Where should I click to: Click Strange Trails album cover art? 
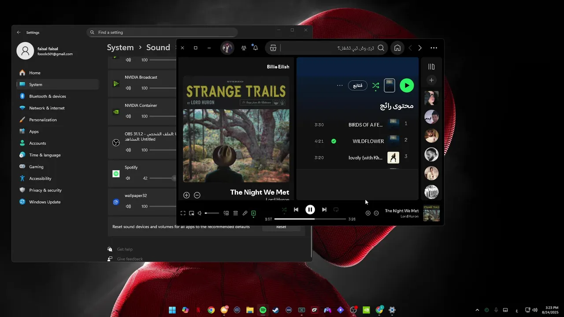236,129
